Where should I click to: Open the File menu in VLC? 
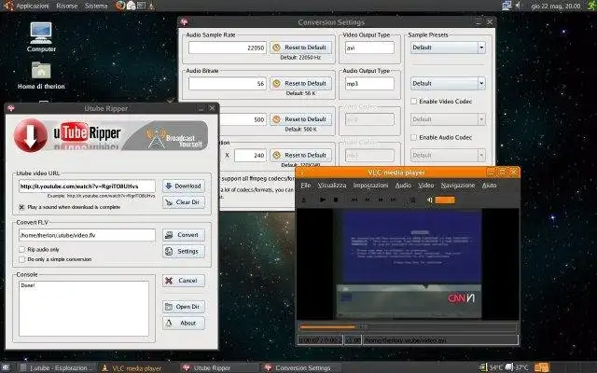[305, 185]
